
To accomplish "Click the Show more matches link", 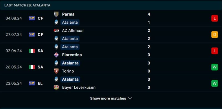I will (108, 98).
